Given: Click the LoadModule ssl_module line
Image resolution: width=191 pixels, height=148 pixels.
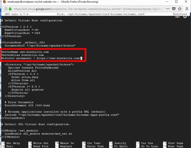Looking at the screenshot, I should [38, 134].
